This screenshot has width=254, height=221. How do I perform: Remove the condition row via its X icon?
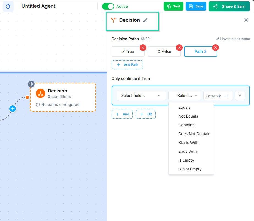[x=240, y=96]
